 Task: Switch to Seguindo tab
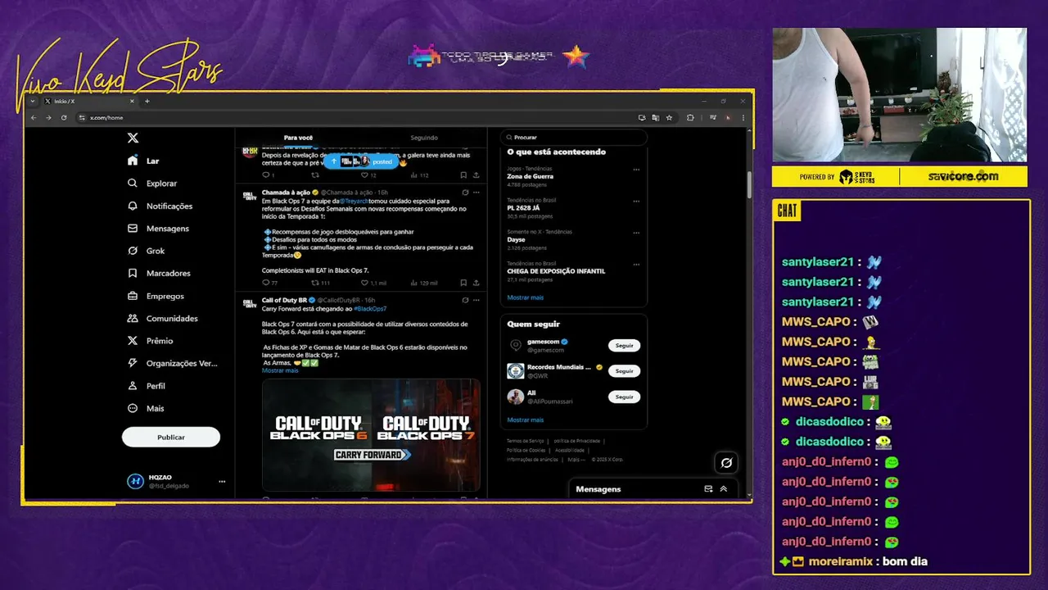click(424, 138)
